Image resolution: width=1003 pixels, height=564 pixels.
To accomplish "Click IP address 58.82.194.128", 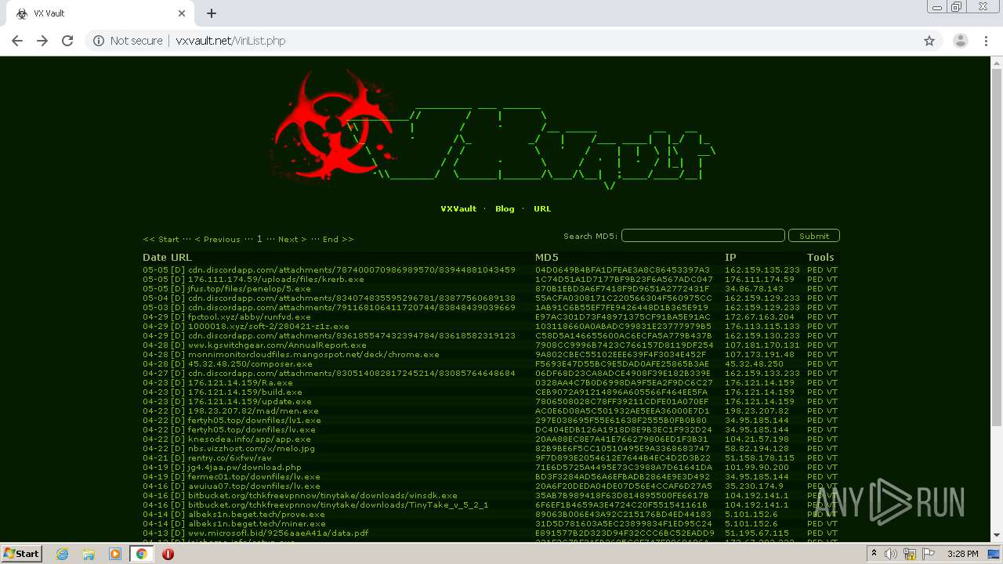I will coord(757,449).
